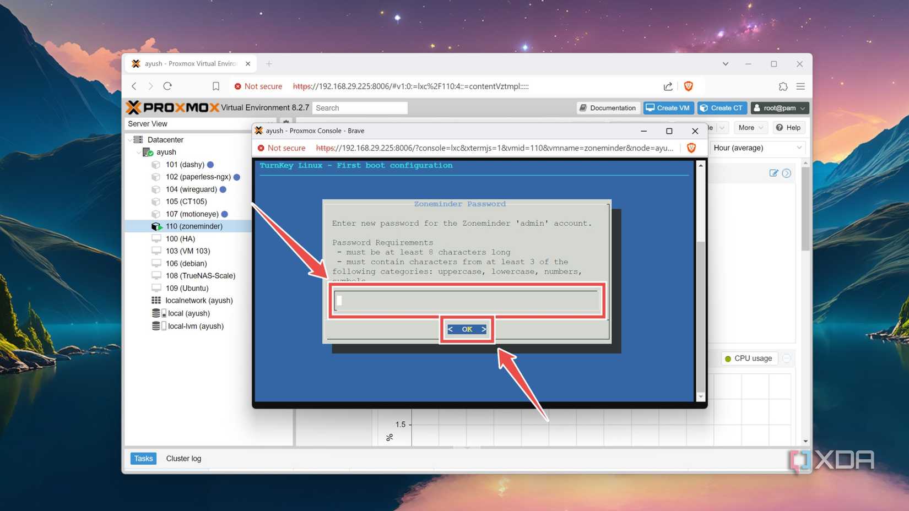Select VM 106 (debian)
Screen dimensions: 909x511
coord(186,264)
